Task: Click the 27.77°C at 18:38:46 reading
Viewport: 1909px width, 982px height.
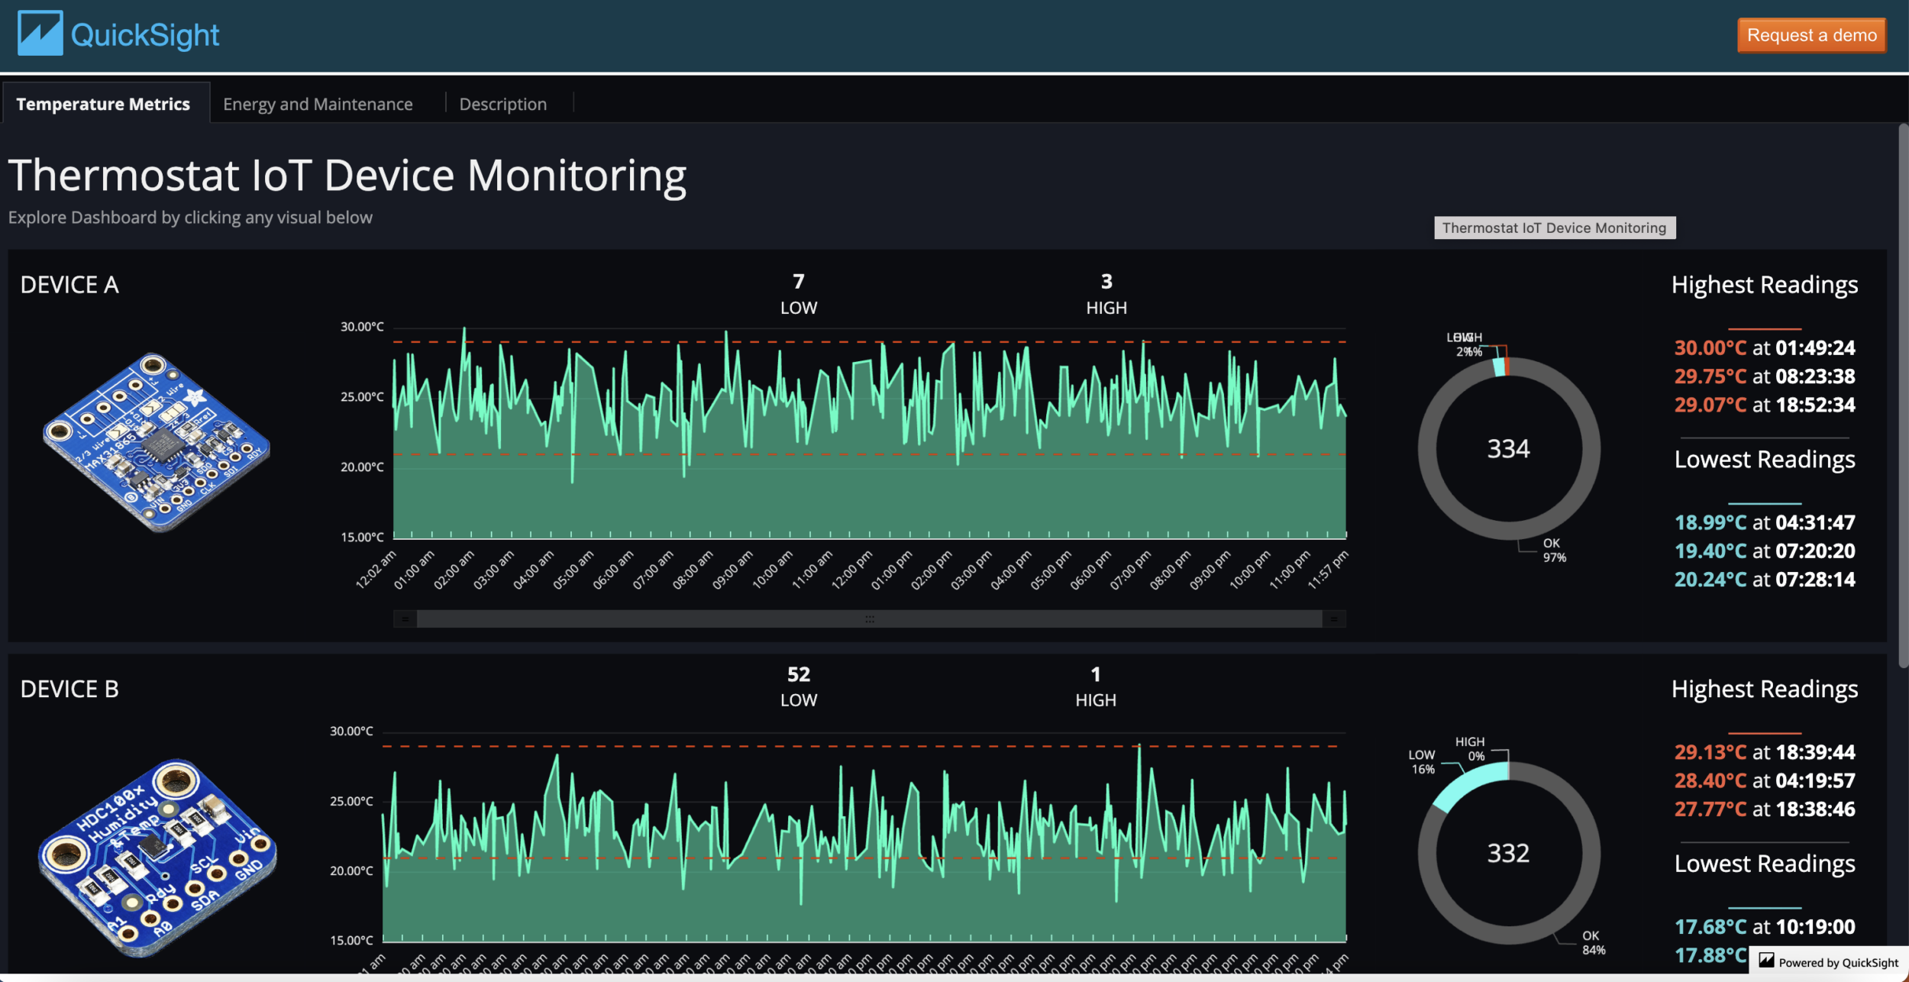Action: pyautogui.click(x=1765, y=809)
